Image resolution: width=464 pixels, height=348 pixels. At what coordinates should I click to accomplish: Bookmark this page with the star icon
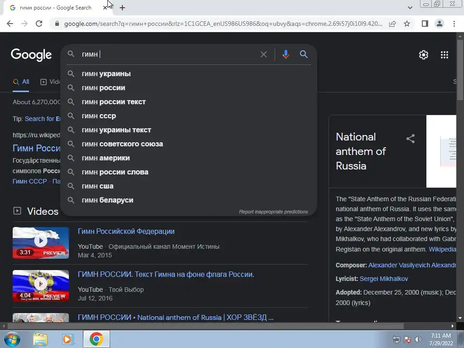point(407,24)
